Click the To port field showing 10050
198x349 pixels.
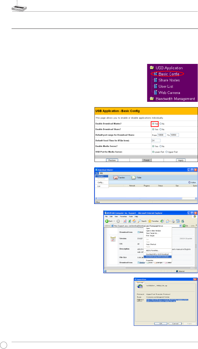(x=175, y=135)
